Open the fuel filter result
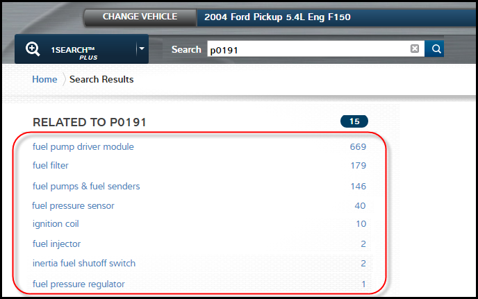478x299 pixels. 51,166
